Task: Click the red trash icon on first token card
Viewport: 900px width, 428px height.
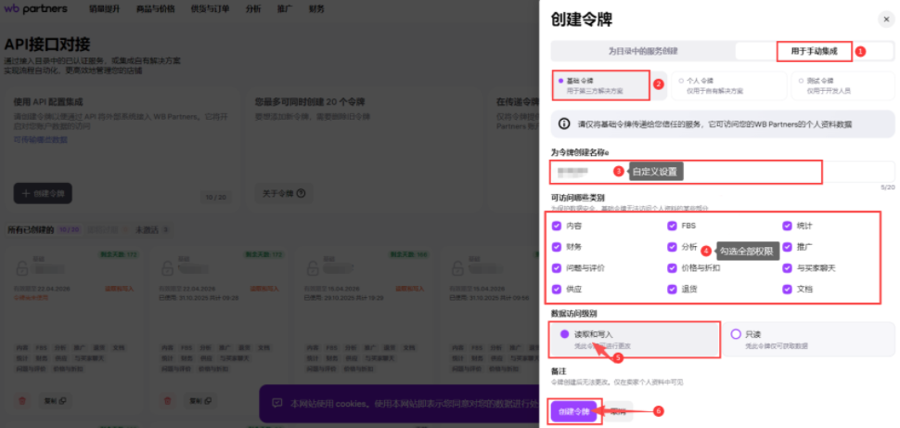Action: coord(22,400)
